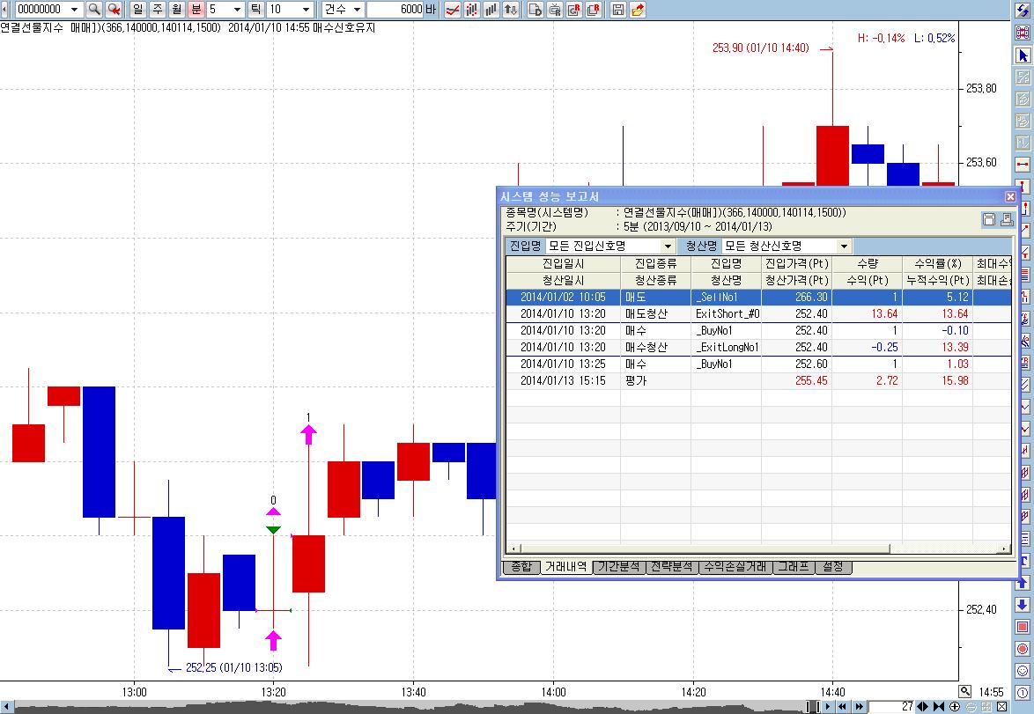1034x714 pixels.
Task: Toggle the 일 (daily) period button
Action: coord(138,10)
